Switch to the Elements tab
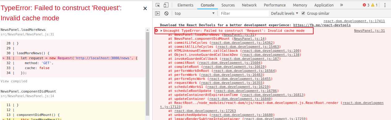Viewport: 391px width, 120px height. tap(185, 5)
